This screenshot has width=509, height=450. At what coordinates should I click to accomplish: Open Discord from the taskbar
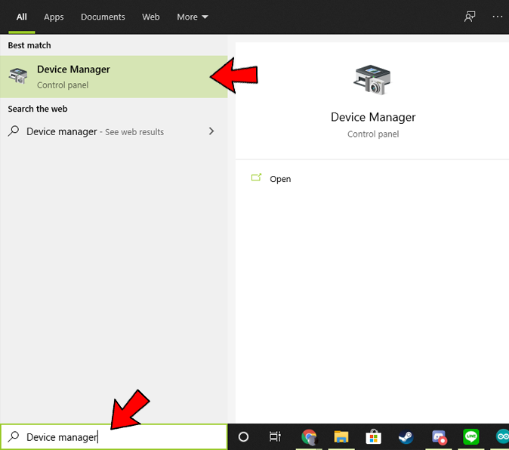[x=439, y=436]
